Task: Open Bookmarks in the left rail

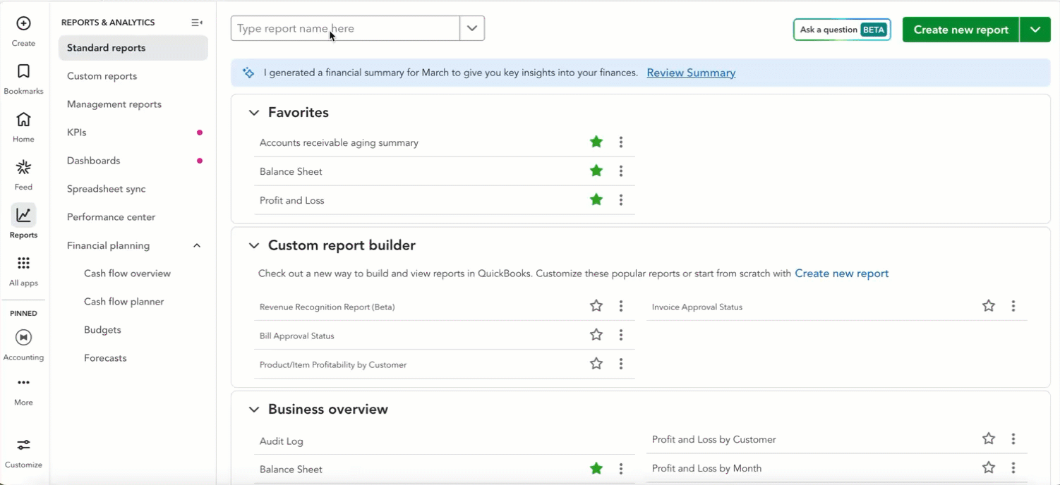Action: tap(23, 72)
